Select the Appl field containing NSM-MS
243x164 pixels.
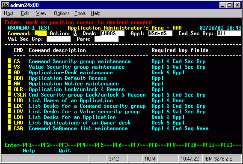160,33
